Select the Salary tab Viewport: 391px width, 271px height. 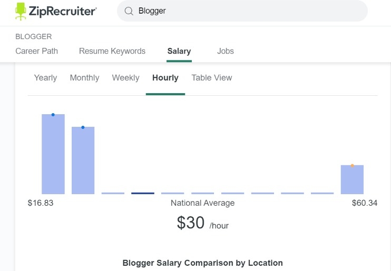(179, 51)
